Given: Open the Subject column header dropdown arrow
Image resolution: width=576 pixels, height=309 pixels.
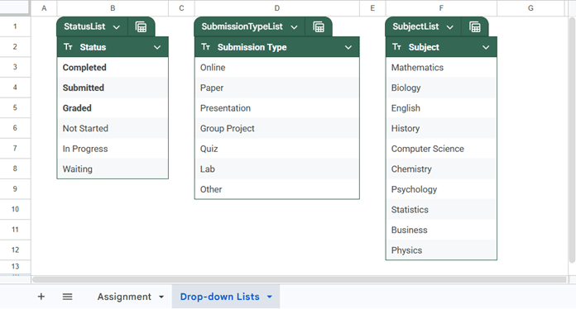Looking at the screenshot, I should point(486,47).
